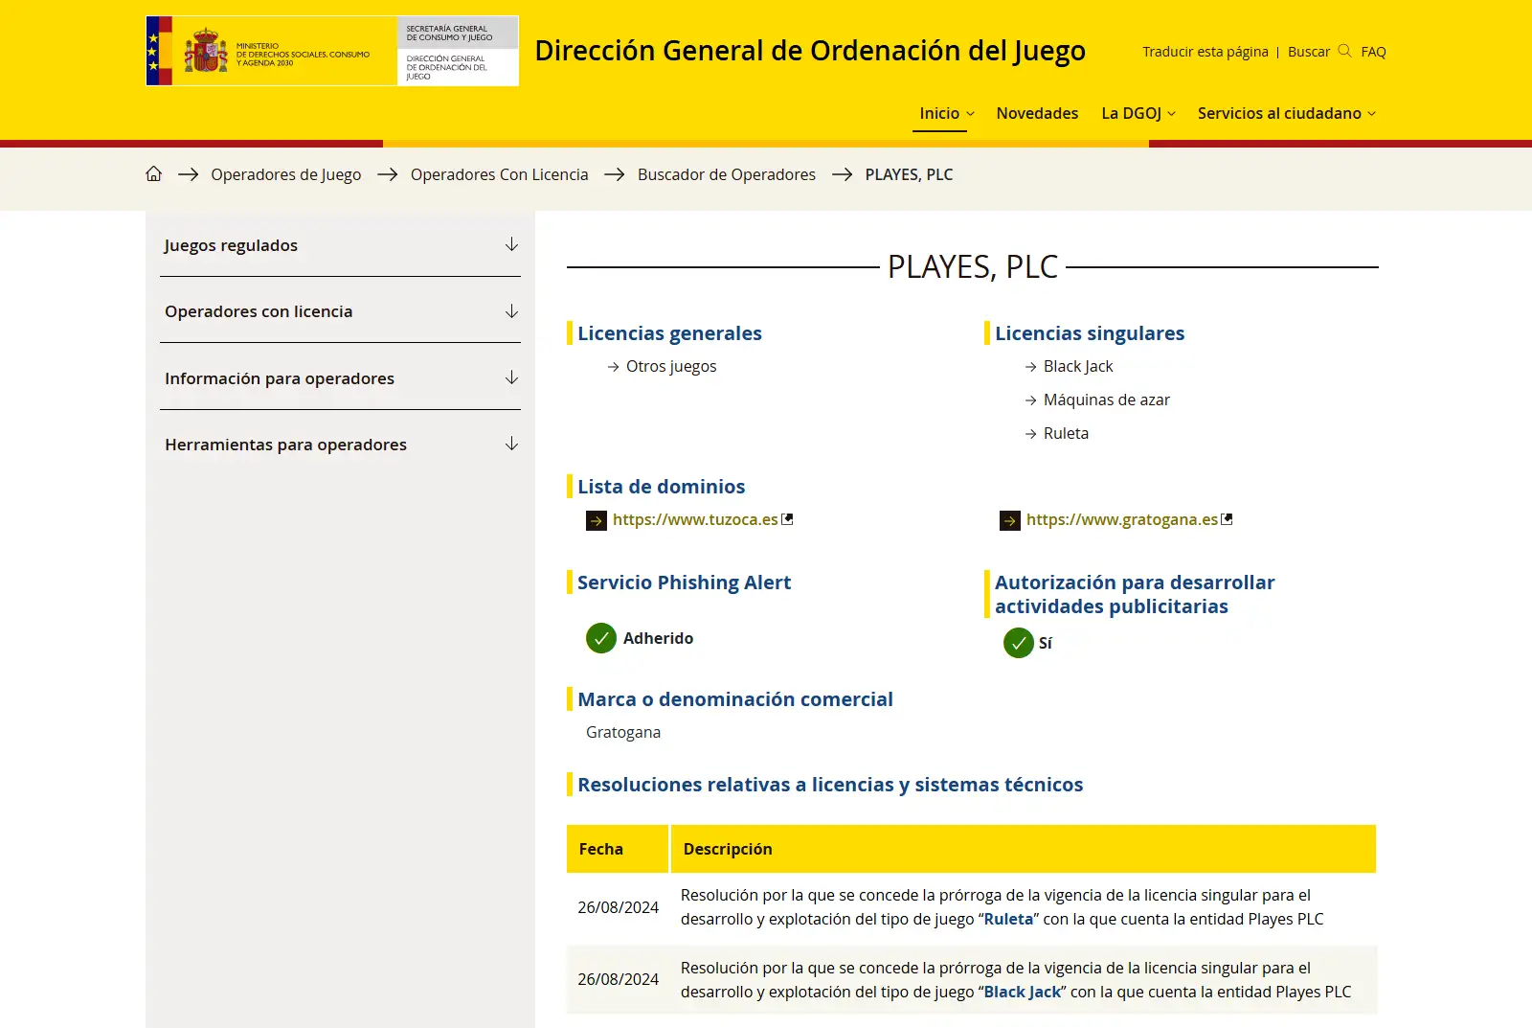The height and width of the screenshot is (1028, 1532).
Task: Click external link icon beside tuzoca.es
Action: 787,519
